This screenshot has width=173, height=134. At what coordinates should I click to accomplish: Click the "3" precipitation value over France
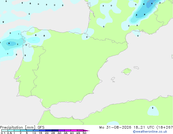click(x=136, y=15)
